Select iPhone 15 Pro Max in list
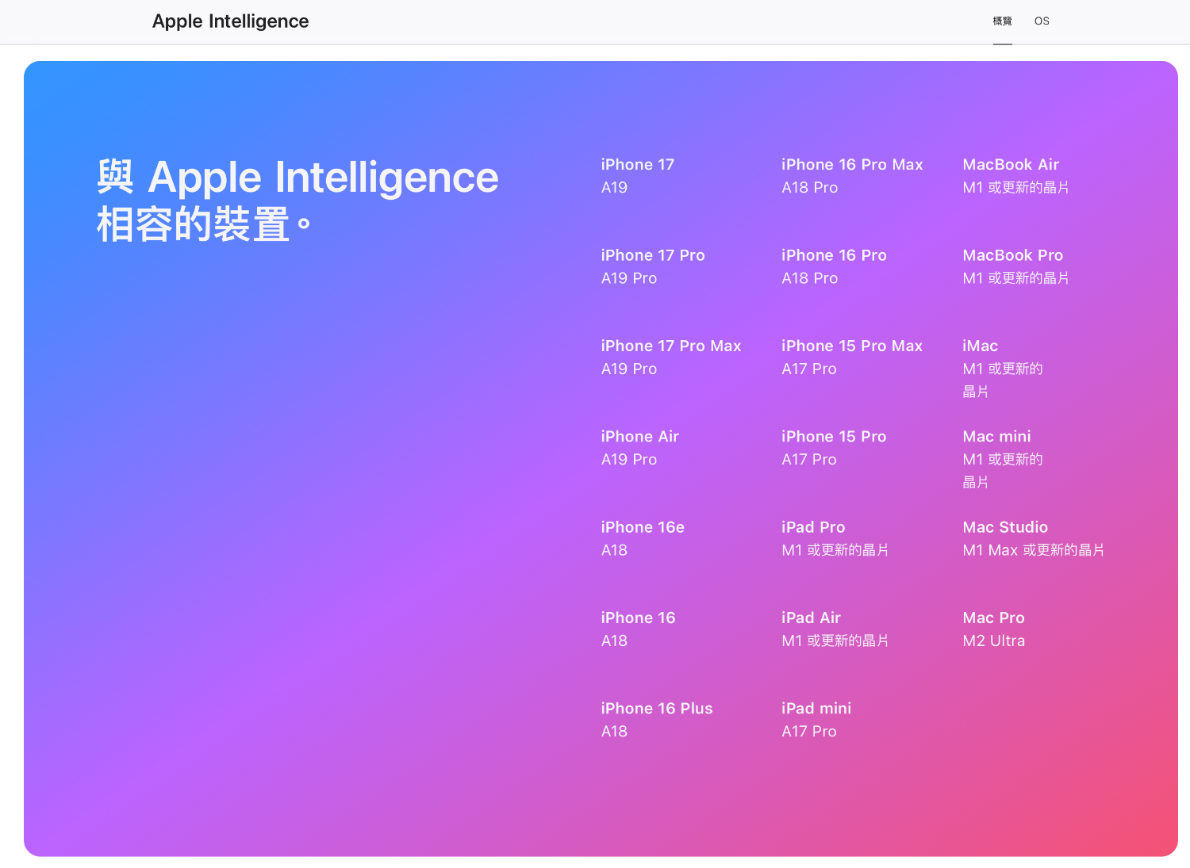This screenshot has width=1190, height=868. click(x=851, y=346)
